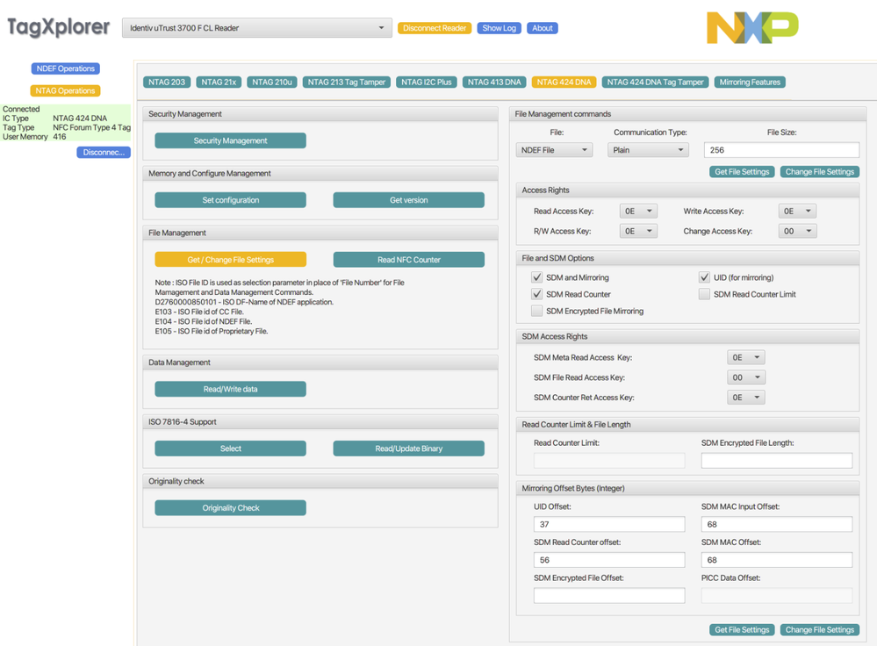The image size is (877, 646).
Task: Open the Read Access Key dropdown
Action: 638,212
